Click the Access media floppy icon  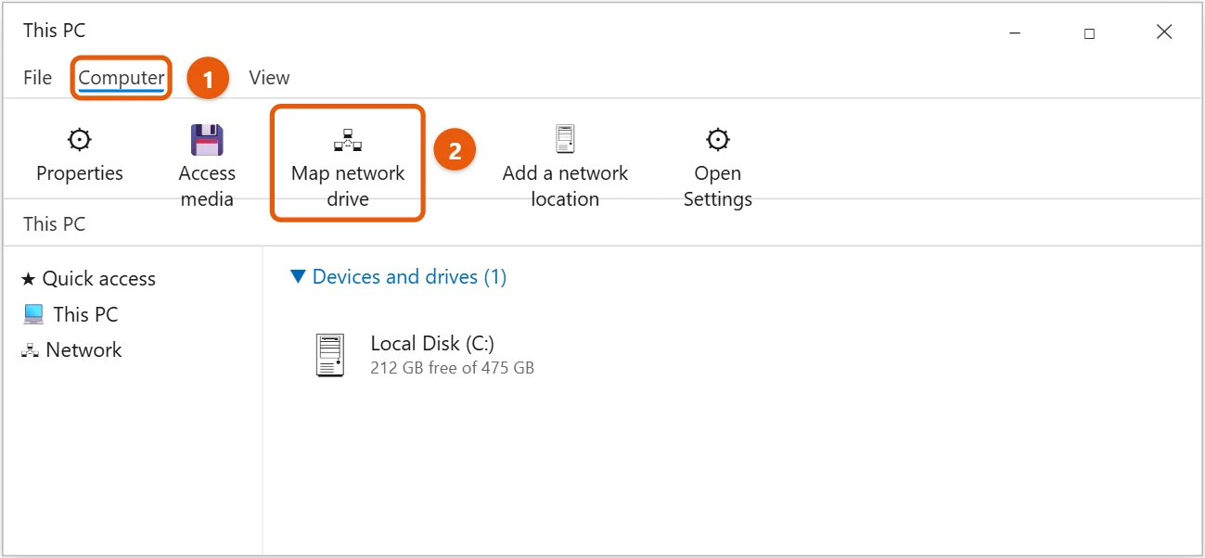[x=207, y=140]
